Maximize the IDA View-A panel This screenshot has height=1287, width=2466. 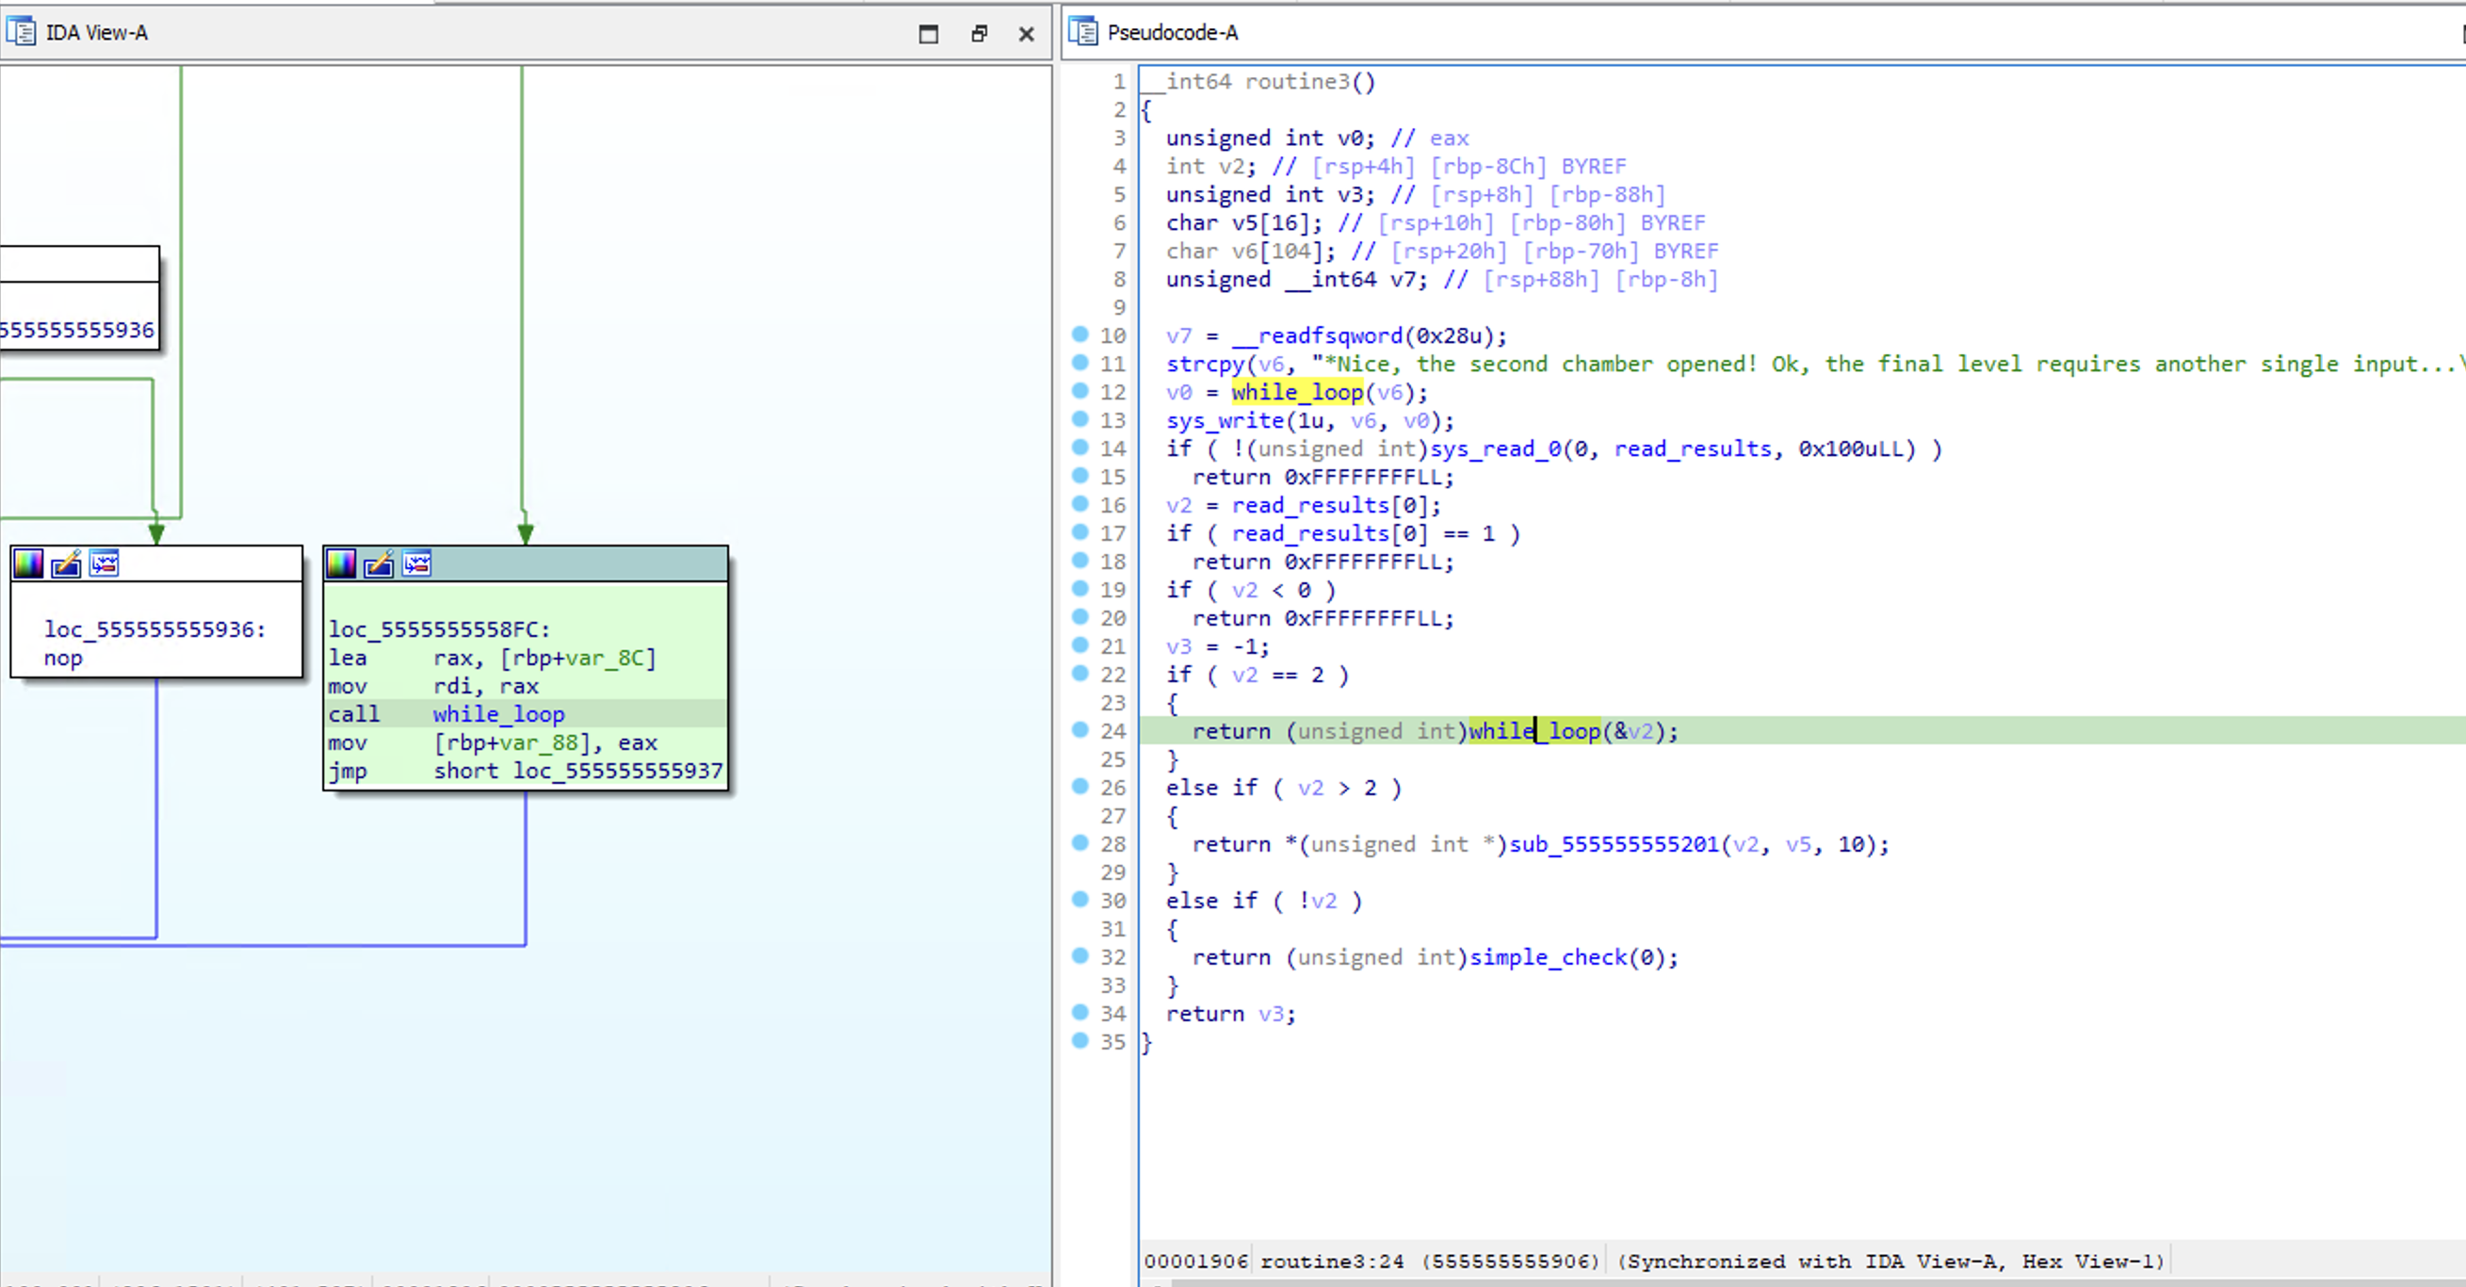[x=928, y=34]
